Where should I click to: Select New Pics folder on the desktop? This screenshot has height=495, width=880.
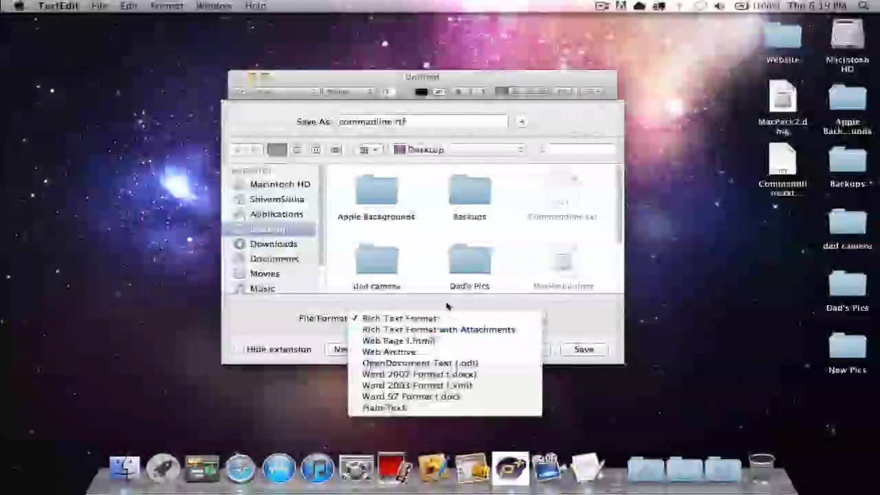(x=847, y=353)
